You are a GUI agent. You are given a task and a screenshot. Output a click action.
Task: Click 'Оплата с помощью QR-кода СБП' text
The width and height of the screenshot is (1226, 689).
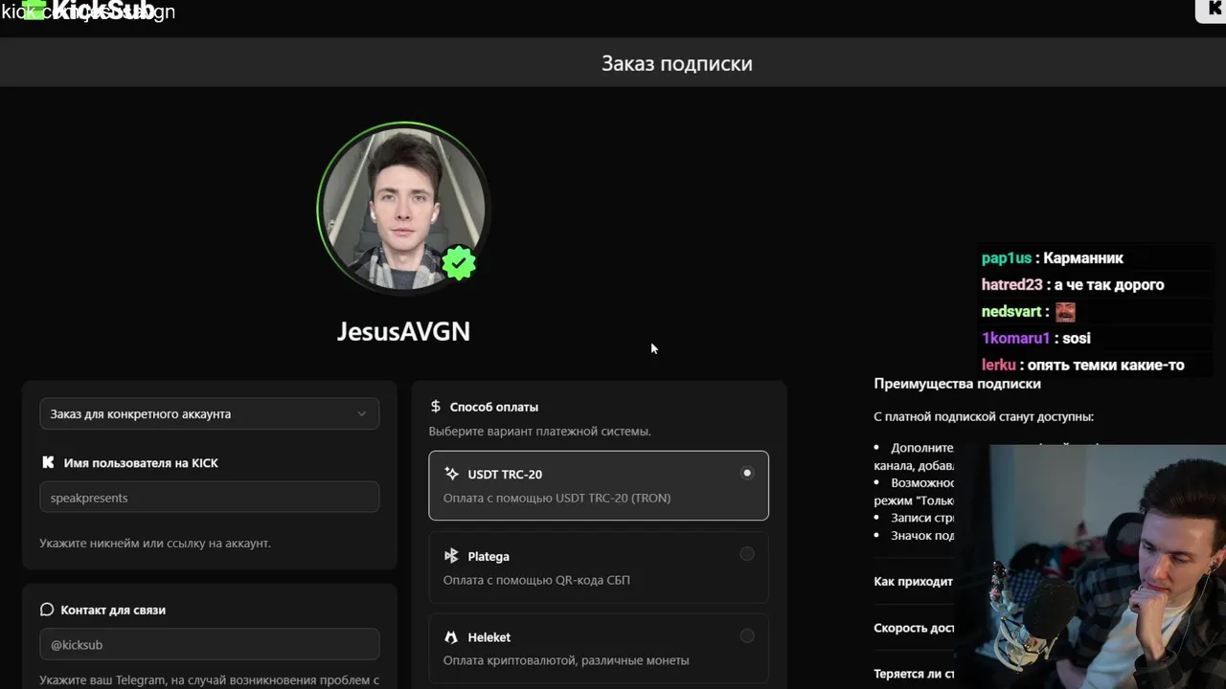536,580
